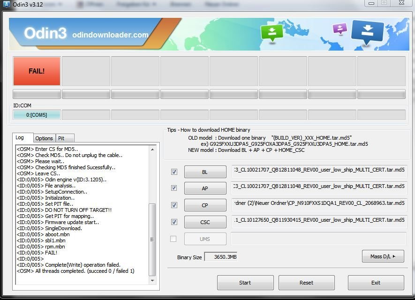Click the 0:[COM5] port indicator

pyautogui.click(x=37, y=115)
